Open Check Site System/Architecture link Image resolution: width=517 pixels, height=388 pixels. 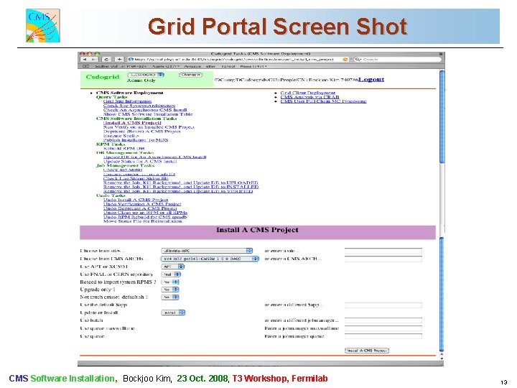[x=139, y=106]
